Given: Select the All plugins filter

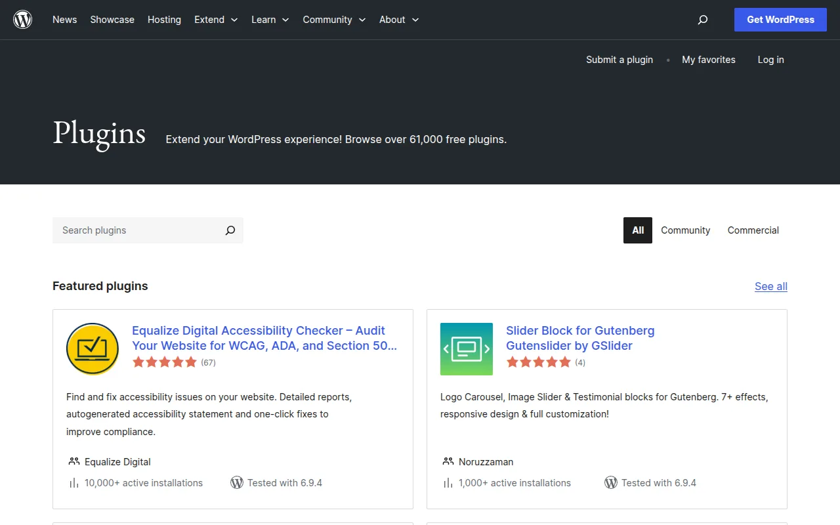Looking at the screenshot, I should click(637, 230).
